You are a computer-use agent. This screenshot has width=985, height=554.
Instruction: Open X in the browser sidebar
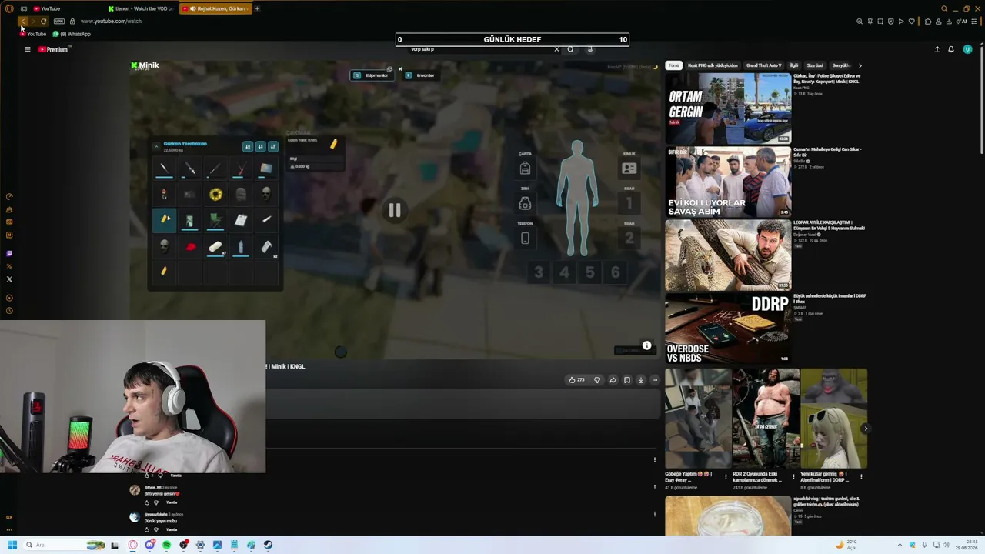point(9,279)
